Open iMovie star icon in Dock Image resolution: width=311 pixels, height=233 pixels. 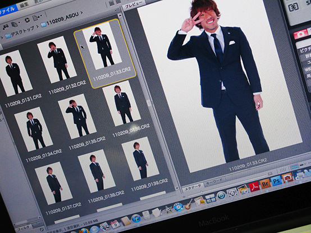(x=168, y=210)
